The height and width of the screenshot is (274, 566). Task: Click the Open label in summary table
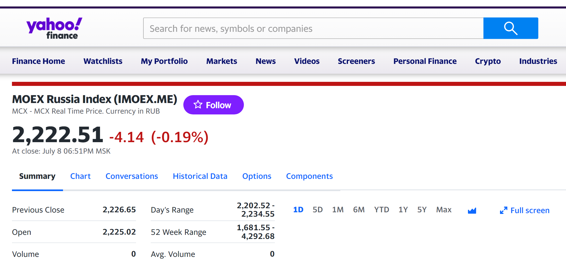[22, 232]
